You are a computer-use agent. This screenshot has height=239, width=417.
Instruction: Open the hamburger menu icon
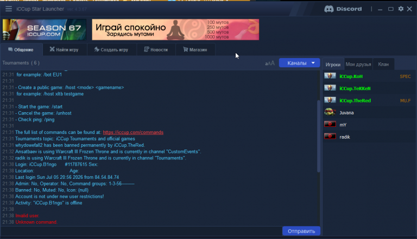(x=9, y=9)
